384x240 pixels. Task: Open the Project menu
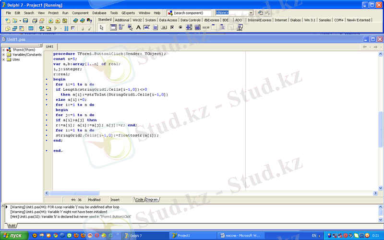click(x=53, y=13)
